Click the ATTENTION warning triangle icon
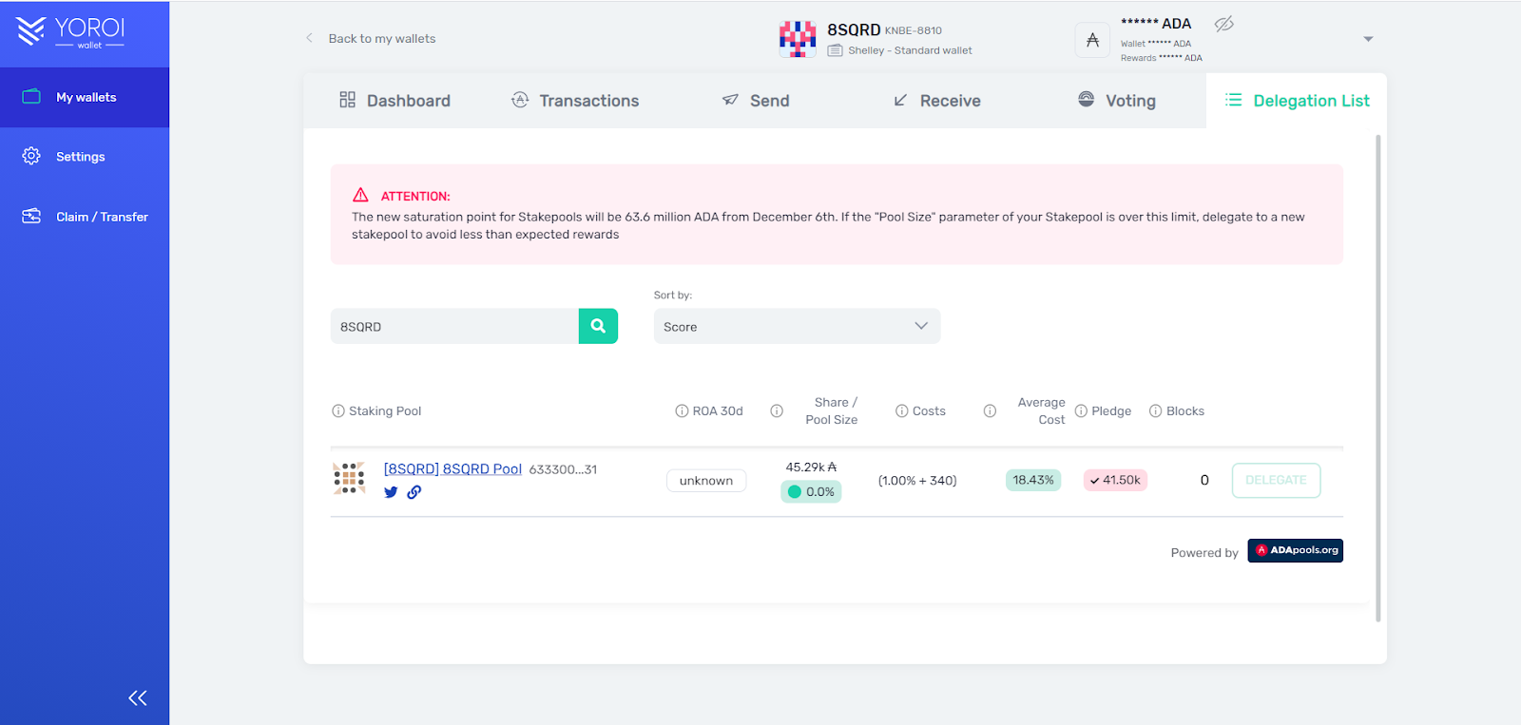Viewport: 1521px width, 725px height. 360,195
